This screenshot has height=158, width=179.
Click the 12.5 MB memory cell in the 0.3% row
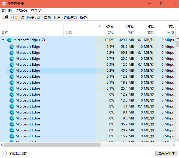[x=126, y=65]
